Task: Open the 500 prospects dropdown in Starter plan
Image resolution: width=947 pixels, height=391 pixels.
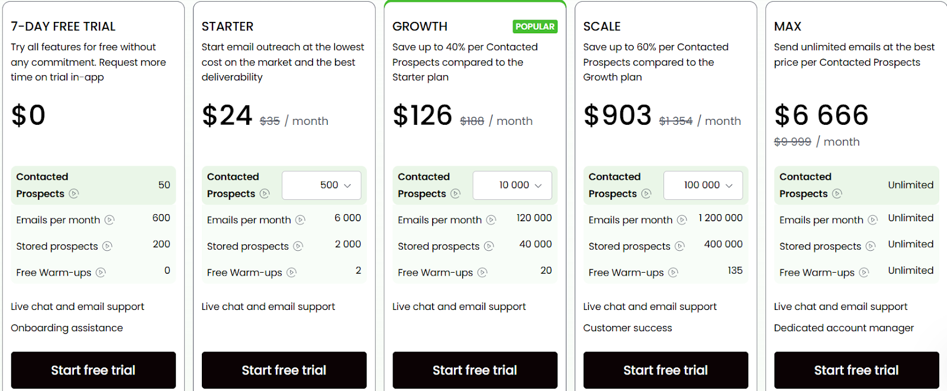Action: point(321,185)
